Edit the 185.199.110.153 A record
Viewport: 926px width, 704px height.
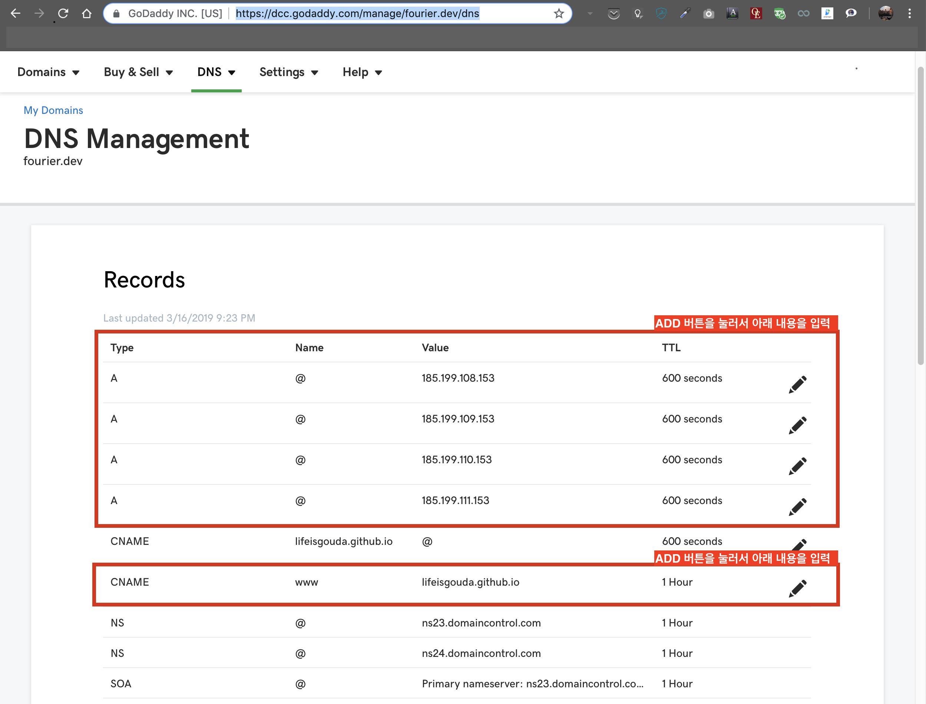point(797,466)
